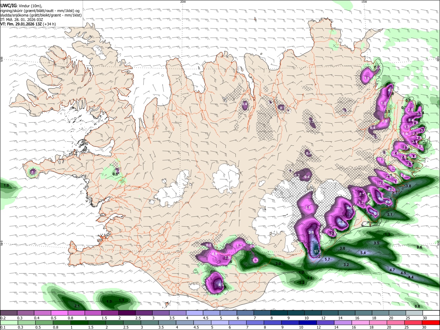Screen dimensions: 440x330
Task: Pick snow-scale swatch starting at 0.8
Action: point(76,313)
